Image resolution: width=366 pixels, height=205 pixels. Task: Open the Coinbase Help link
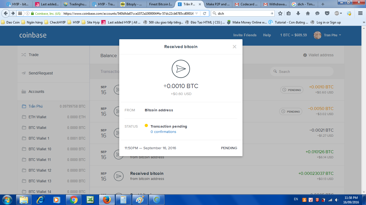[x=267, y=35]
